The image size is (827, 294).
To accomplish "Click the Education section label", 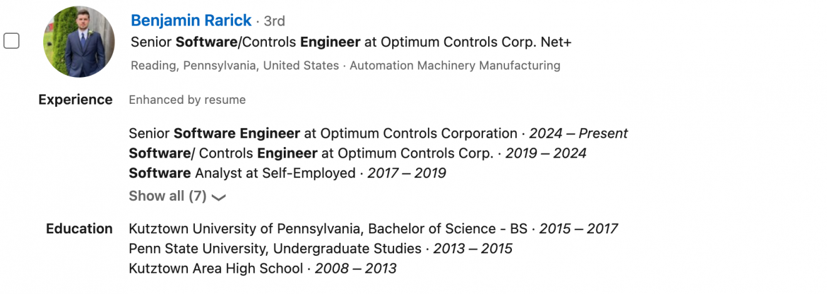I will (79, 229).
